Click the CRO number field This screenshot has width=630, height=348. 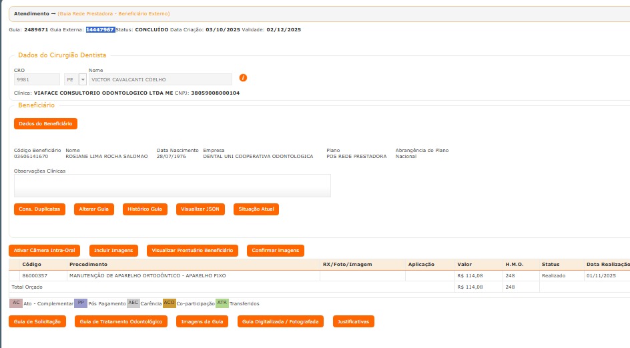[37, 79]
